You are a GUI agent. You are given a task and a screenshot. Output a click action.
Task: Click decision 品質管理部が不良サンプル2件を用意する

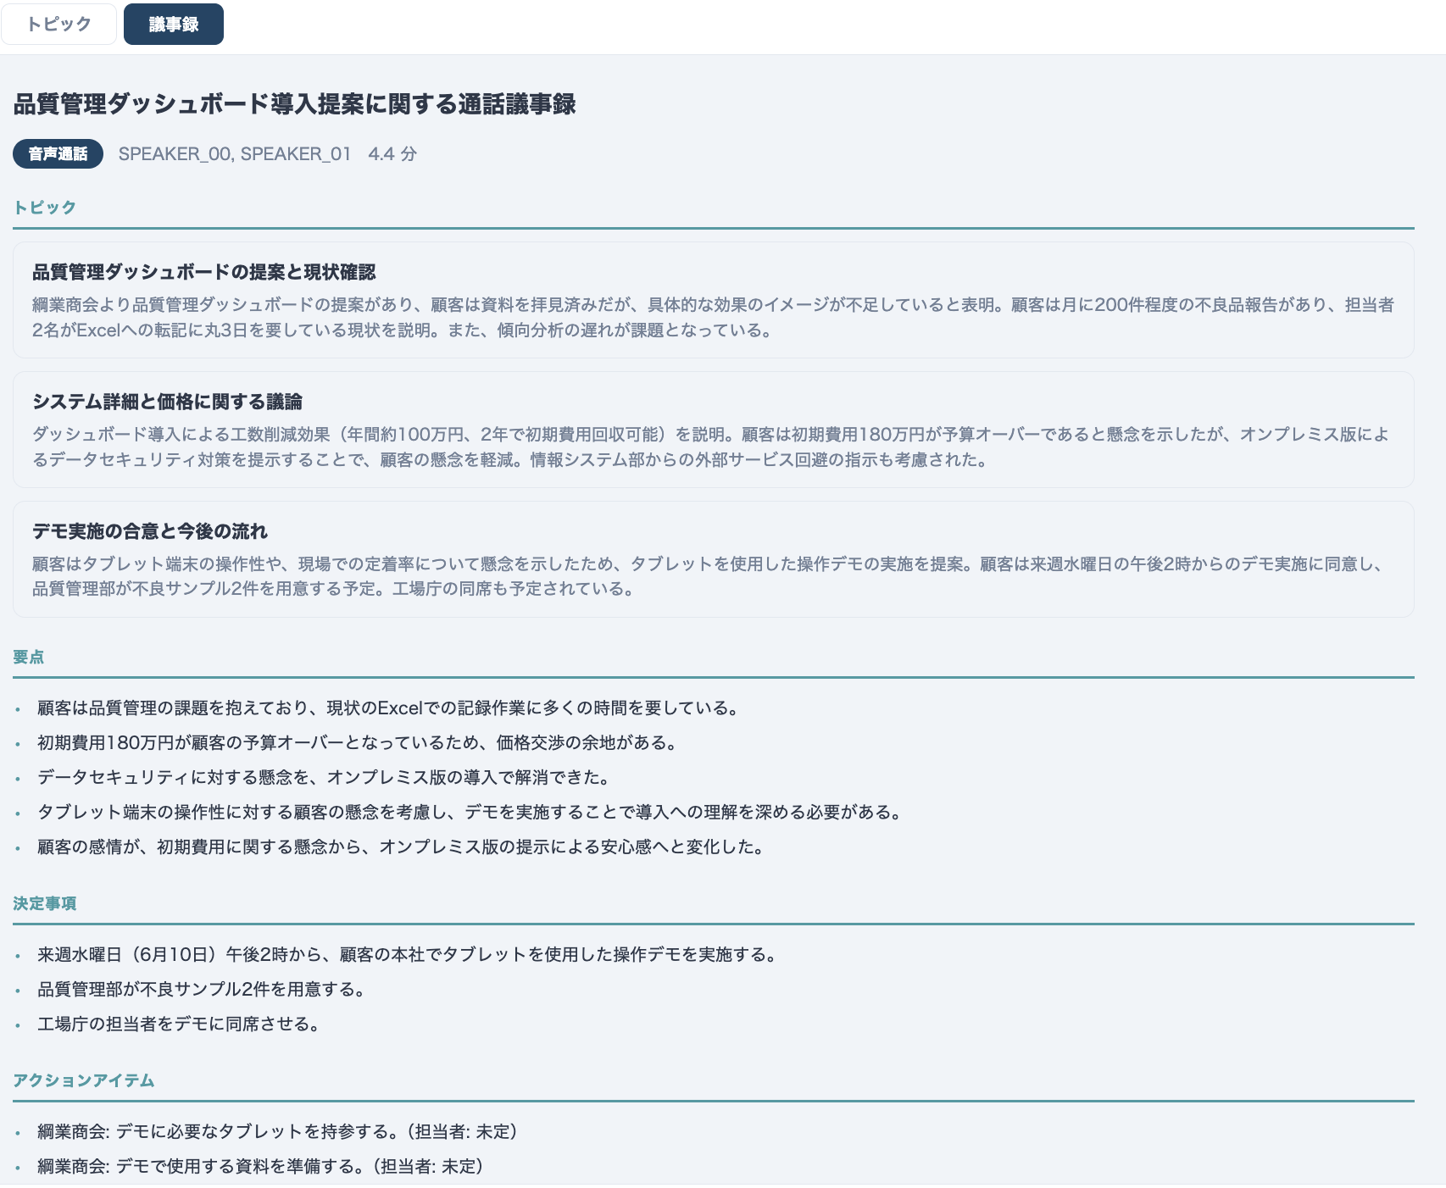[x=202, y=990]
